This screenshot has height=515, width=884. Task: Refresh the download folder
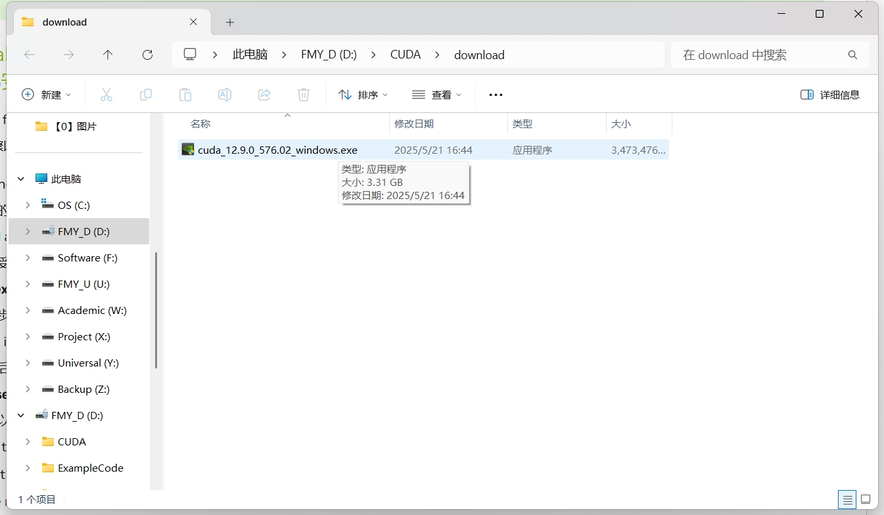tap(147, 55)
